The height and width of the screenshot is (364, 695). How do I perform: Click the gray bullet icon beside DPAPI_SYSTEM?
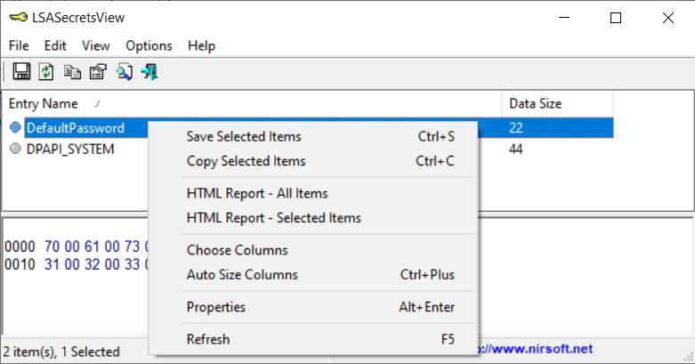tap(15, 149)
